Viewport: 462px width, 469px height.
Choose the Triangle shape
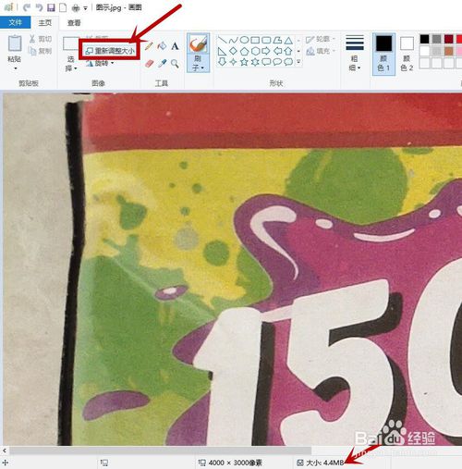pyautogui.click(x=288, y=40)
